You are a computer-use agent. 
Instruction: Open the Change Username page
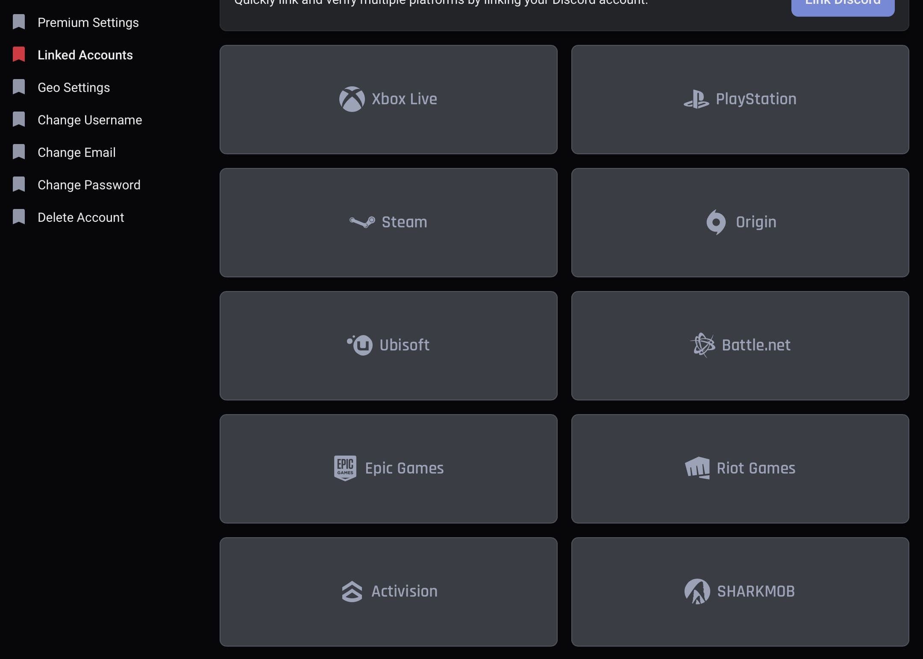90,120
